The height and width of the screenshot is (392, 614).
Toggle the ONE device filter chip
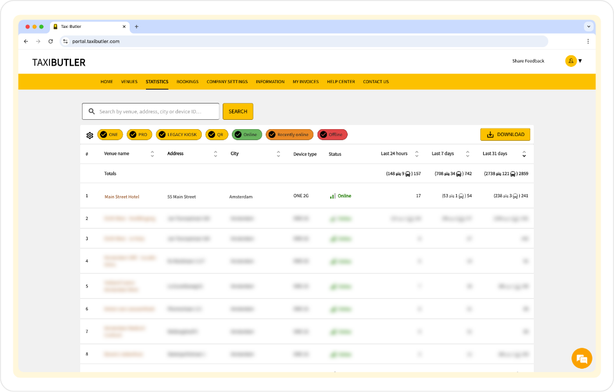[x=109, y=135]
